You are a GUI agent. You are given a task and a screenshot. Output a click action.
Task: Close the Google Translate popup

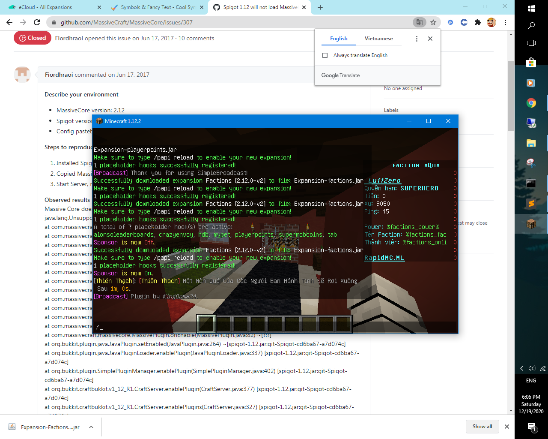[x=430, y=39]
